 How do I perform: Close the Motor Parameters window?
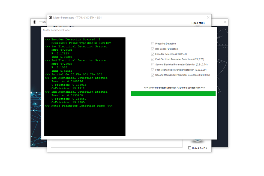(x=208, y=17)
